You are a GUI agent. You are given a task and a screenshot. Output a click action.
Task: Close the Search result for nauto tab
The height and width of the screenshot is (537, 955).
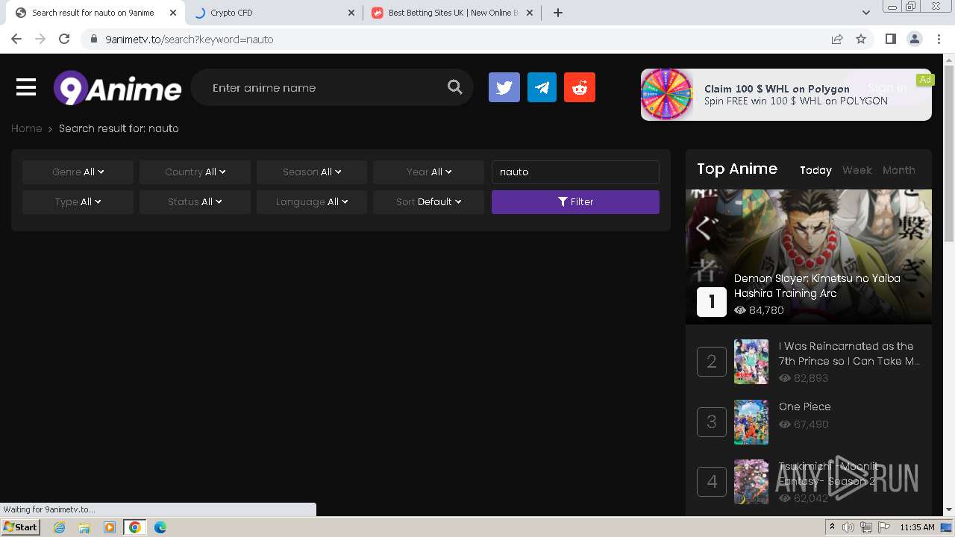tap(173, 13)
